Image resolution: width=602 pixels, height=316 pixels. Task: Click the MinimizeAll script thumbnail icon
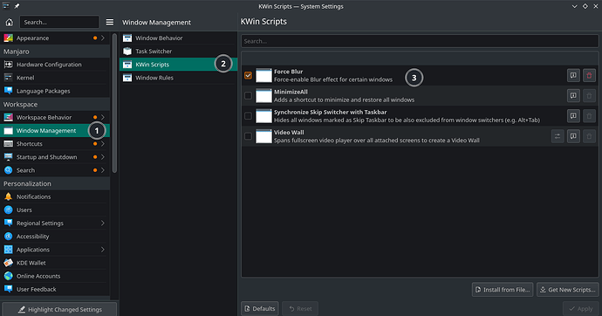pos(263,96)
